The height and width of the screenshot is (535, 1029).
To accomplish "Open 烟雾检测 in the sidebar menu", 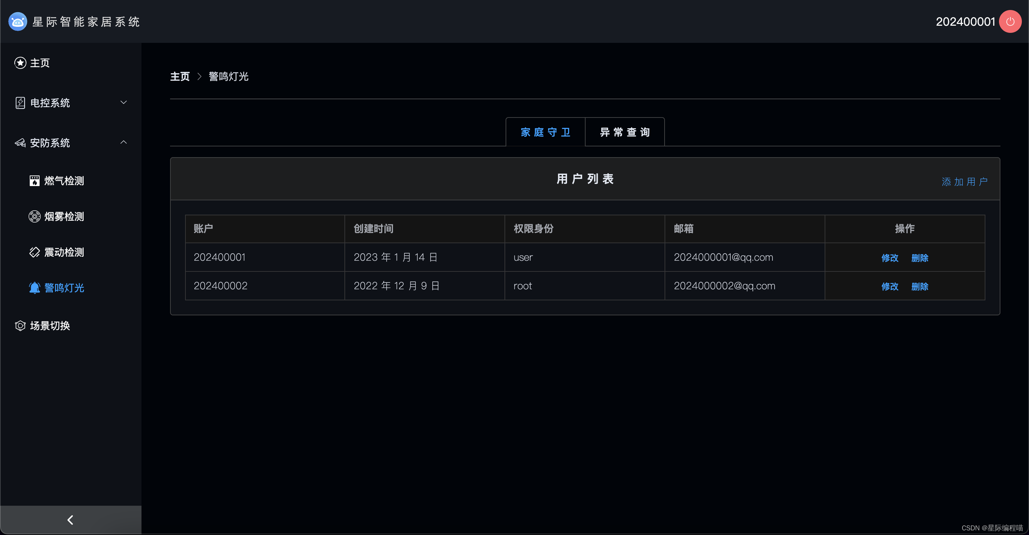I will coord(64,216).
